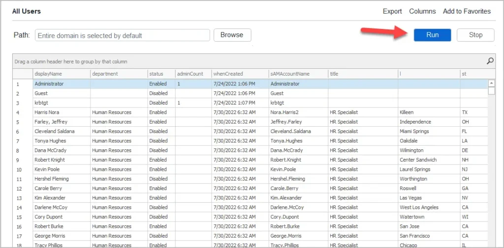Click the San Jose city cell
This screenshot has height=248, width=504.
click(x=429, y=226)
